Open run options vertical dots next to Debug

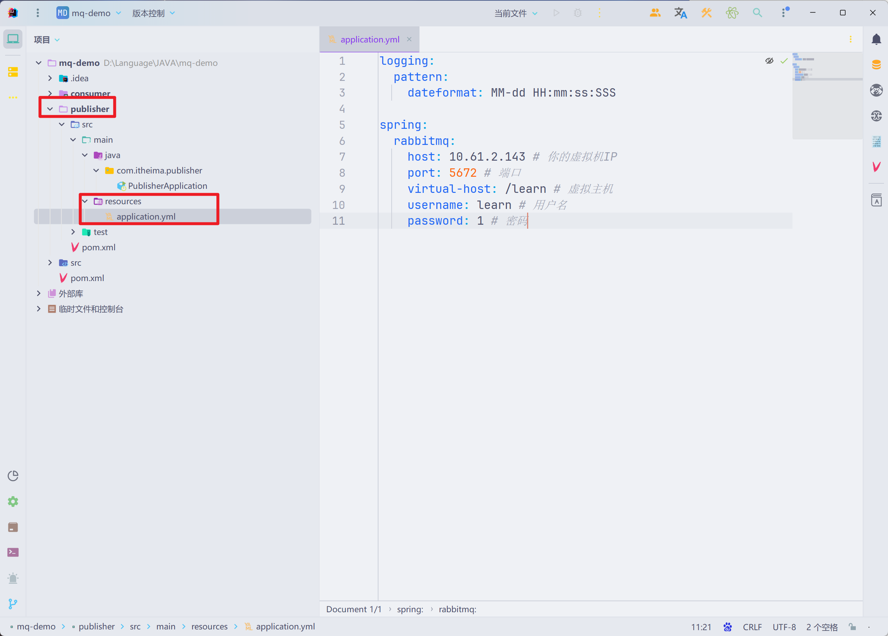[599, 13]
